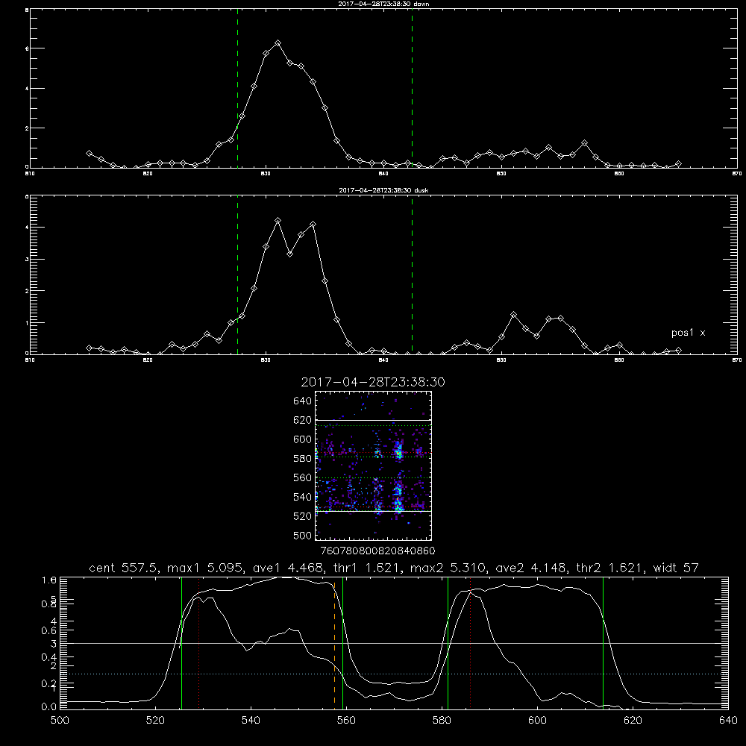Click 'max2 5.310' in the statistics line
The height and width of the screenshot is (746, 746).
point(450,568)
